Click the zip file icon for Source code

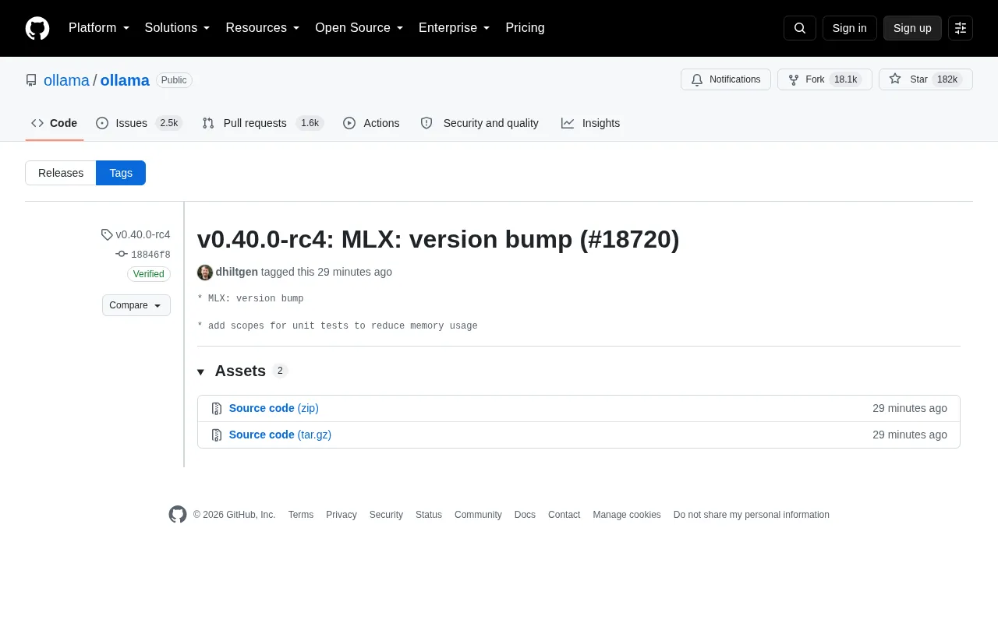[x=217, y=408]
